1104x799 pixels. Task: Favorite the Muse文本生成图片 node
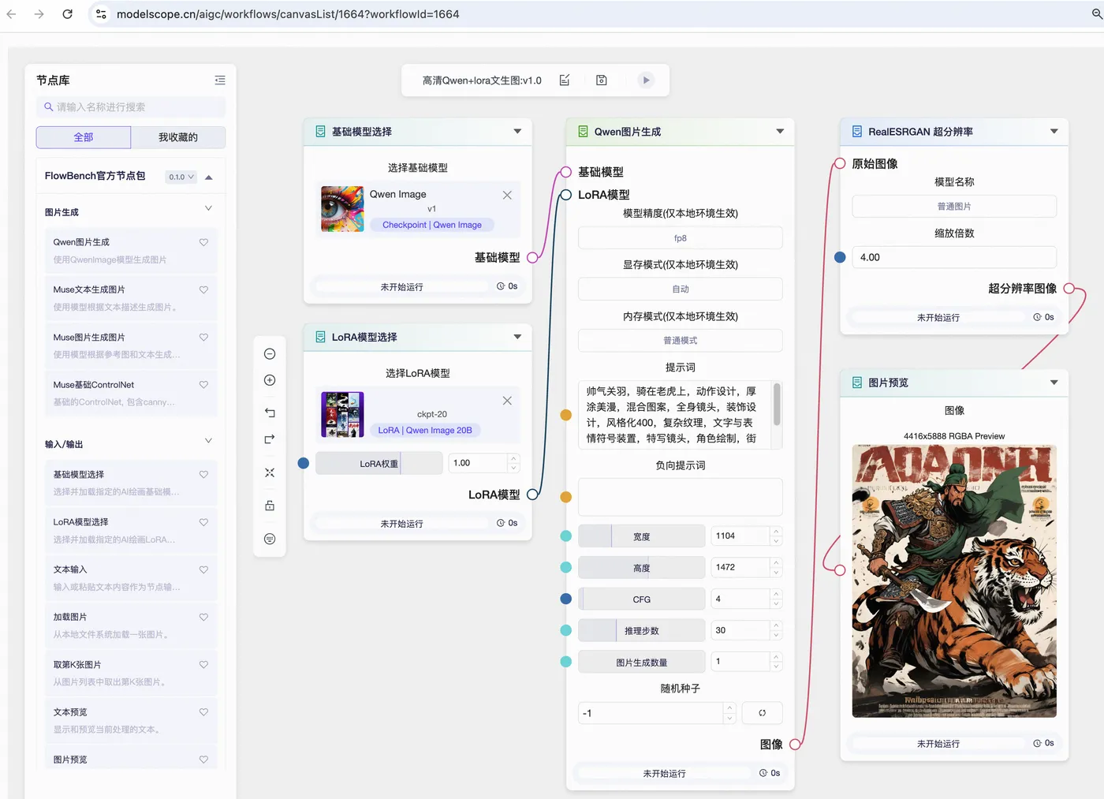[x=203, y=289]
